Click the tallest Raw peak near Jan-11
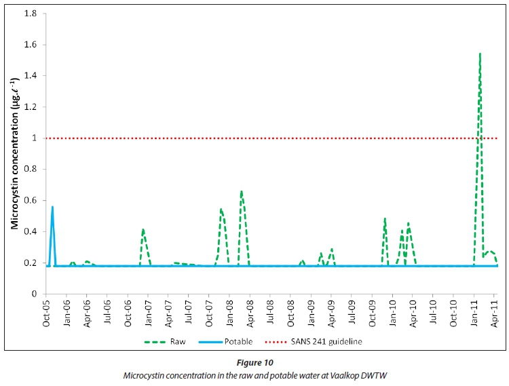The width and height of the screenshot is (509, 386). (480, 54)
